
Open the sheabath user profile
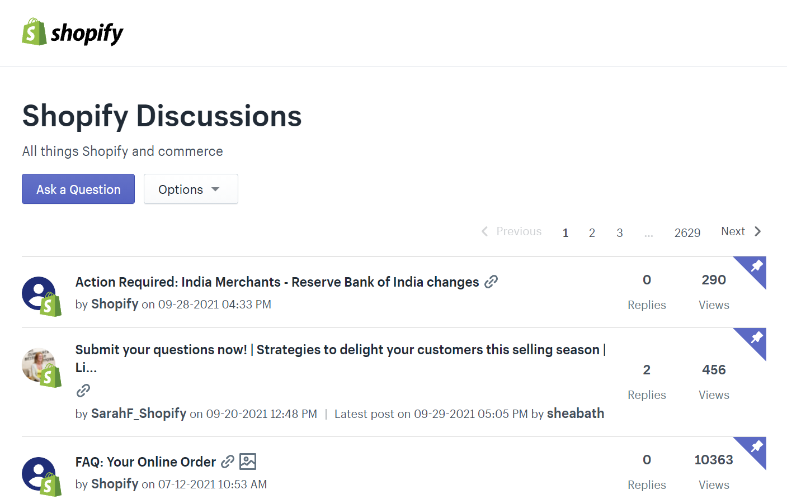pos(576,413)
